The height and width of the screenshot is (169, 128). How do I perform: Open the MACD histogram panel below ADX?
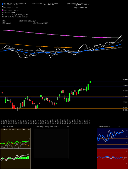click(15, 159)
